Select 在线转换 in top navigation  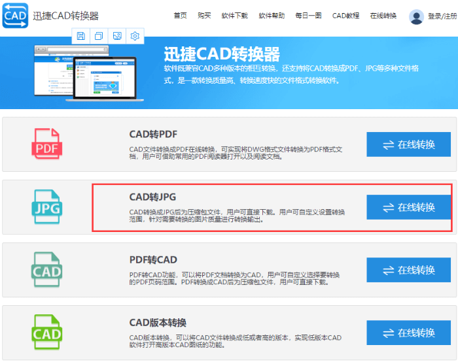point(383,16)
